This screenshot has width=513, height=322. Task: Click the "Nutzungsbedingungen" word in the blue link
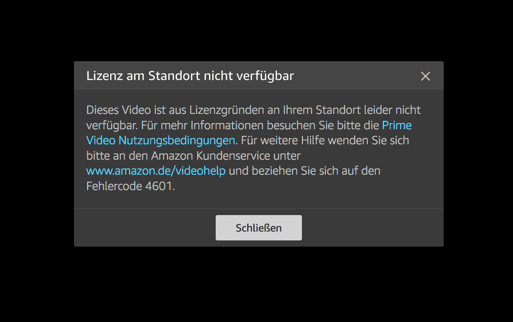click(x=177, y=141)
